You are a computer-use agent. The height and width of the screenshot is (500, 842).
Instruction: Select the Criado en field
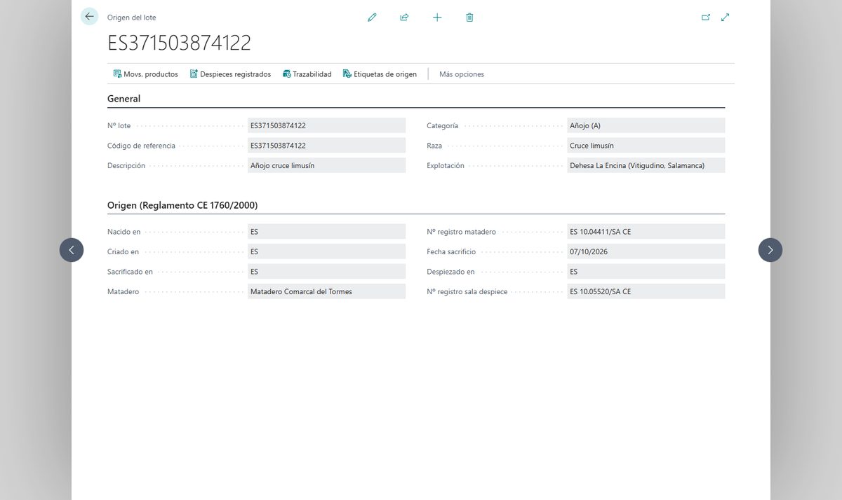click(327, 251)
